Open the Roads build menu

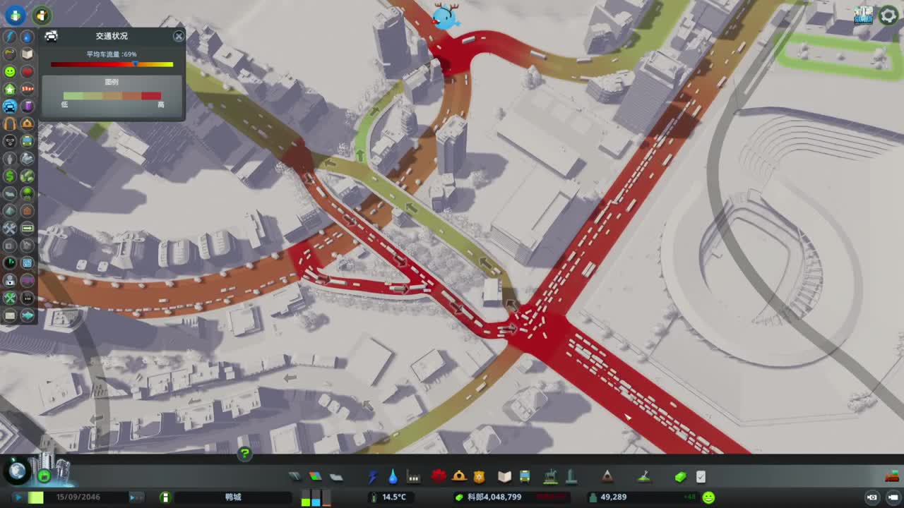coord(295,477)
